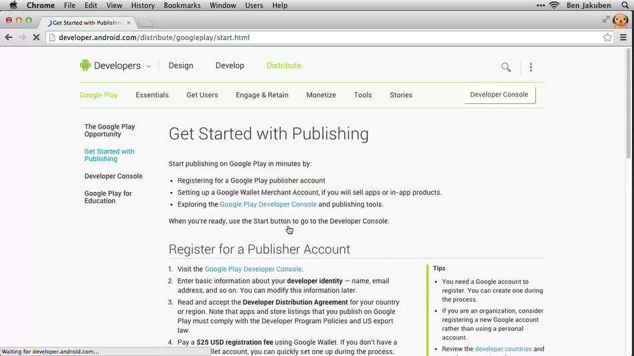The image size is (634, 356).
Task: Go to the Design section
Action: coord(181,65)
